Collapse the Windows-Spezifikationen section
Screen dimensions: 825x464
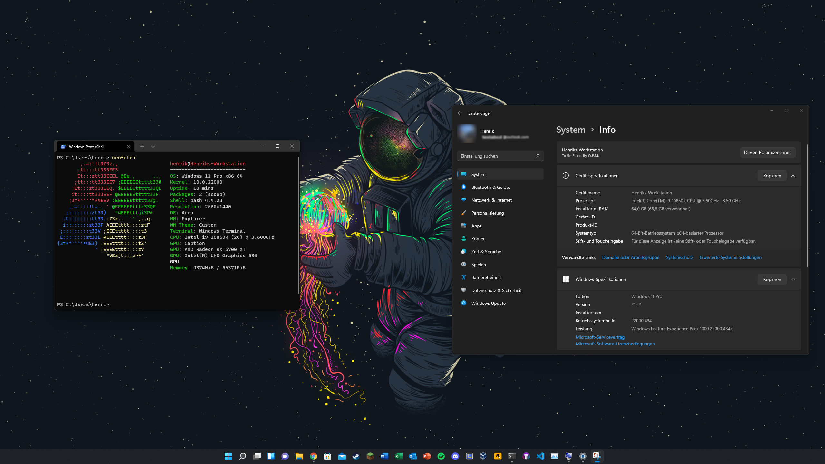(793, 279)
